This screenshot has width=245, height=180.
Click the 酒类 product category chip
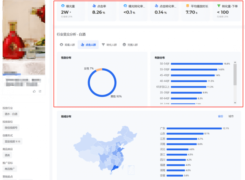coord(6,155)
